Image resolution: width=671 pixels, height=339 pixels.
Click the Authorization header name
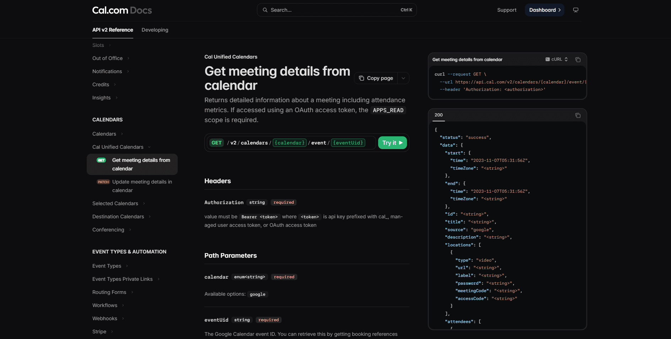point(224,202)
